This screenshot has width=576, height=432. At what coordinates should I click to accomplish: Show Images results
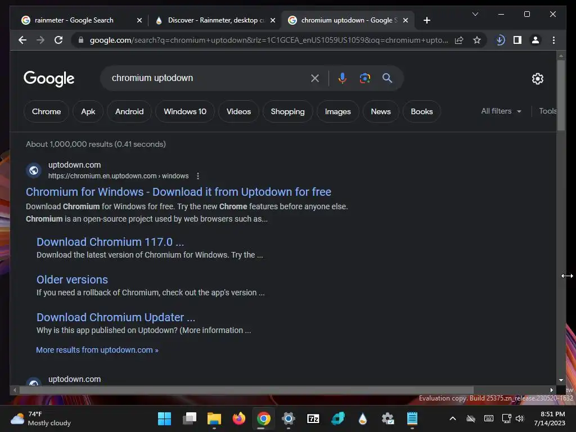click(x=337, y=111)
